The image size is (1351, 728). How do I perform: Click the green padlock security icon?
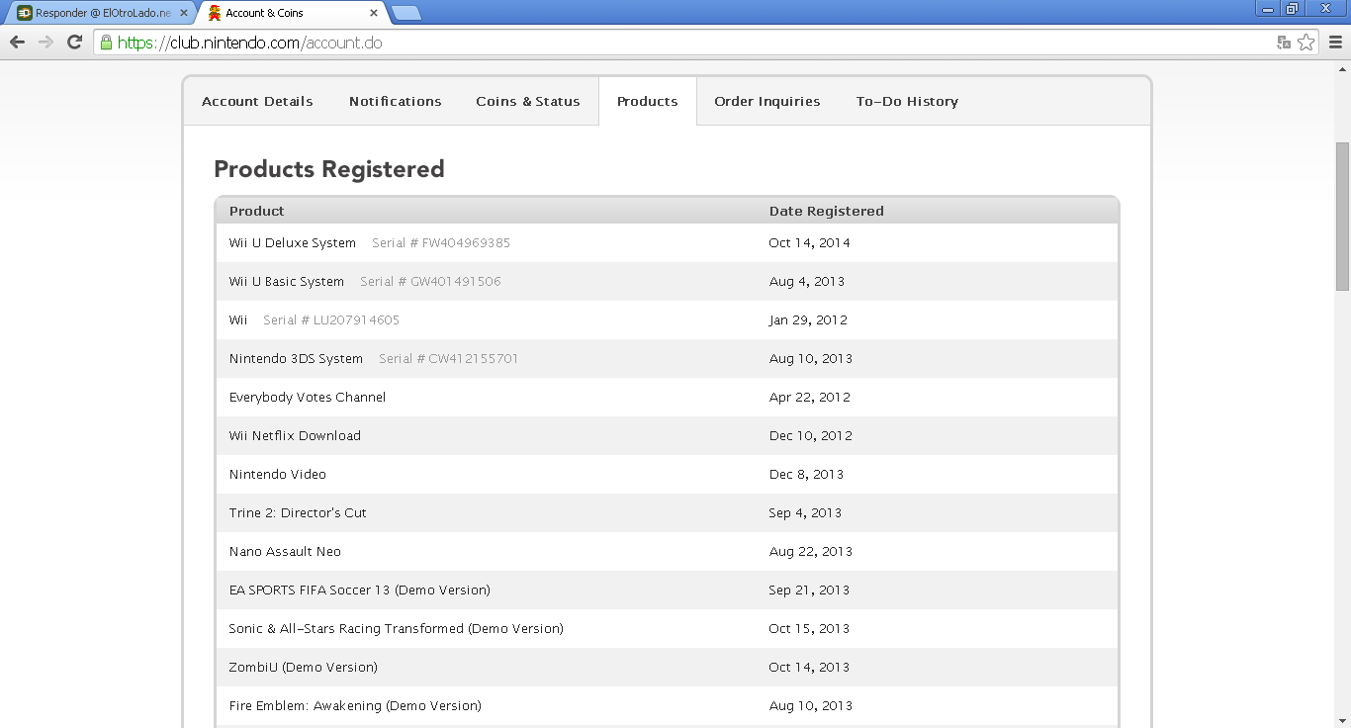click(x=106, y=43)
